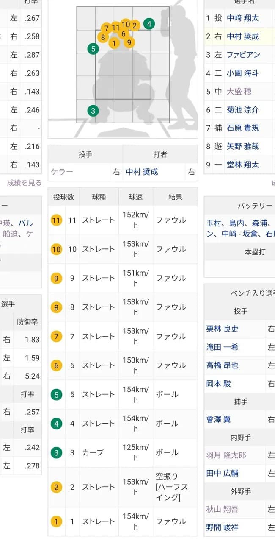Image resolution: width=275 pixels, height=541 pixels.
Task: Click the 投手 header above ケラー
Action: tap(85, 154)
